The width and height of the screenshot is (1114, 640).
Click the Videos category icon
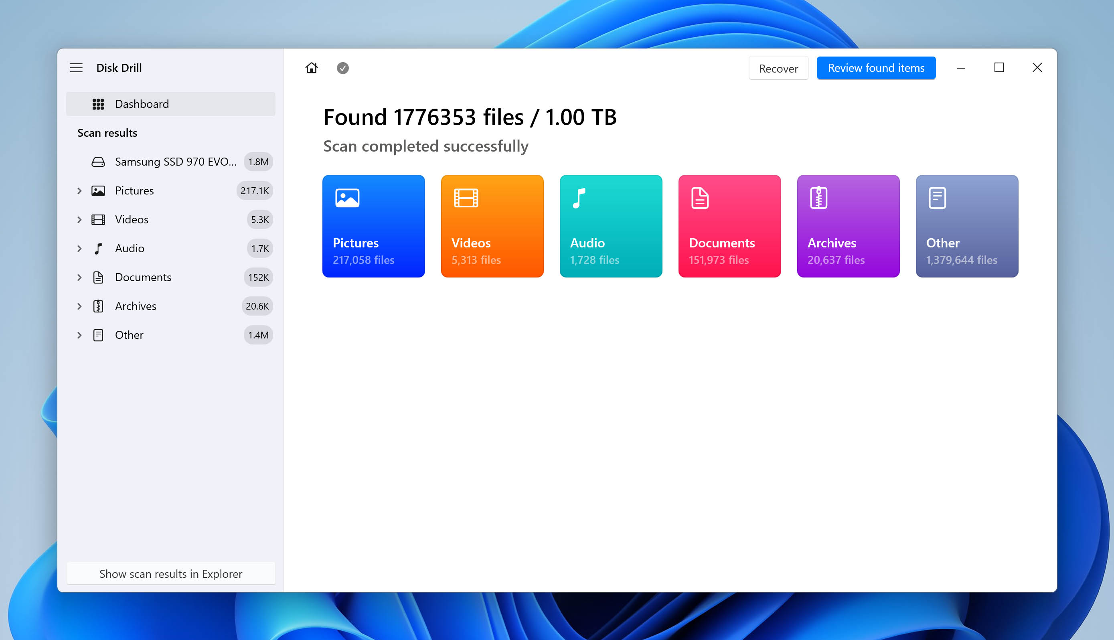point(465,197)
